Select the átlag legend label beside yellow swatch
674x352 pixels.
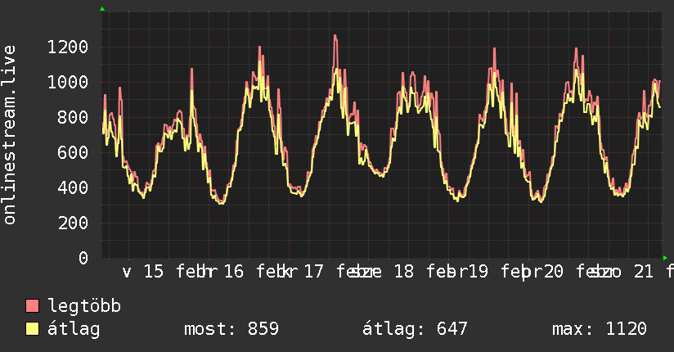pyautogui.click(x=74, y=329)
